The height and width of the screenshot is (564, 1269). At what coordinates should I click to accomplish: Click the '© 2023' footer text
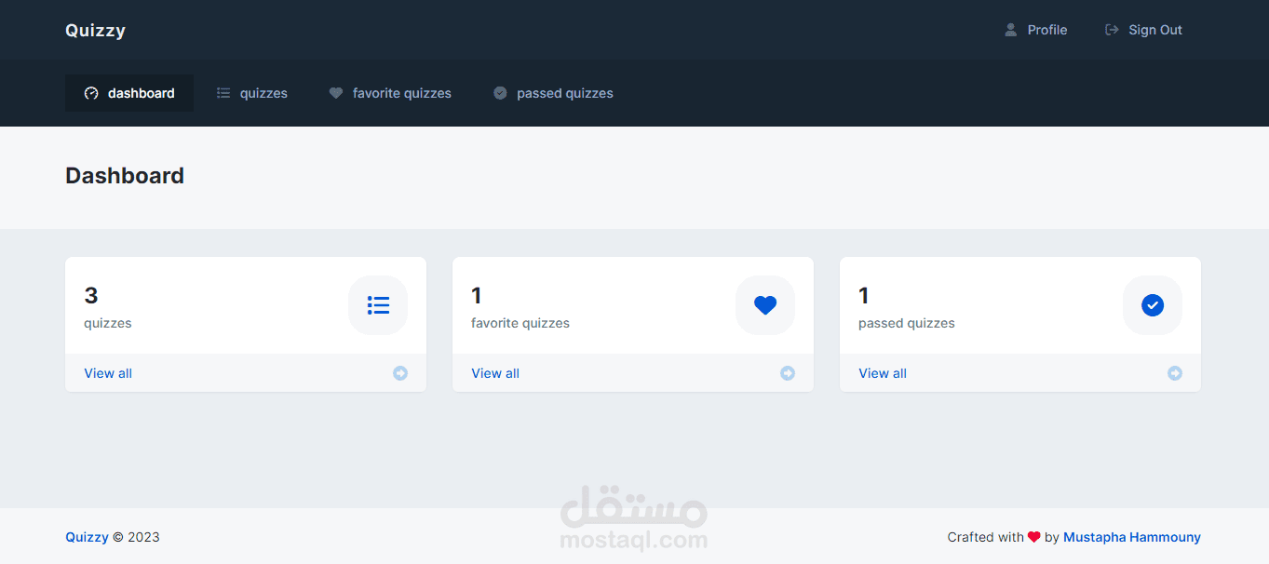pos(136,537)
